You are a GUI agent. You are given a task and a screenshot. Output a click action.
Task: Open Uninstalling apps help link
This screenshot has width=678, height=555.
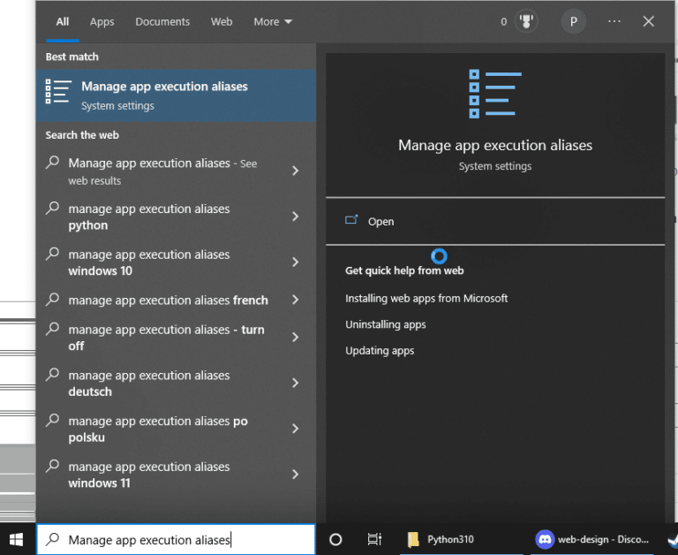pos(386,324)
